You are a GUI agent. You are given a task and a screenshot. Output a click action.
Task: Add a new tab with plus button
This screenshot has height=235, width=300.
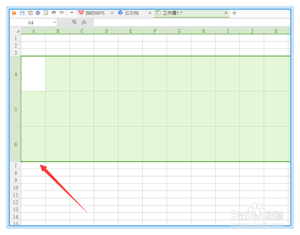(x=234, y=13)
